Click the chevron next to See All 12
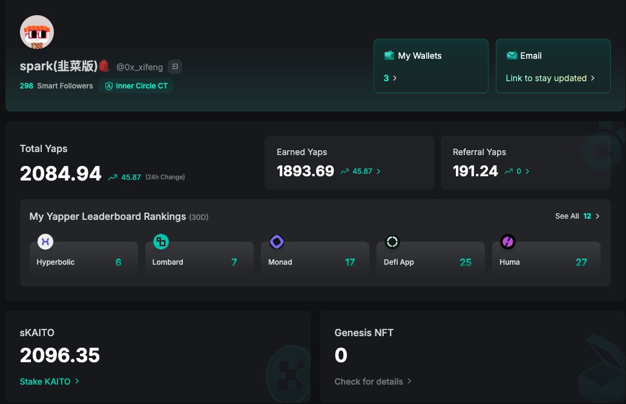626x404 pixels. [x=598, y=216]
